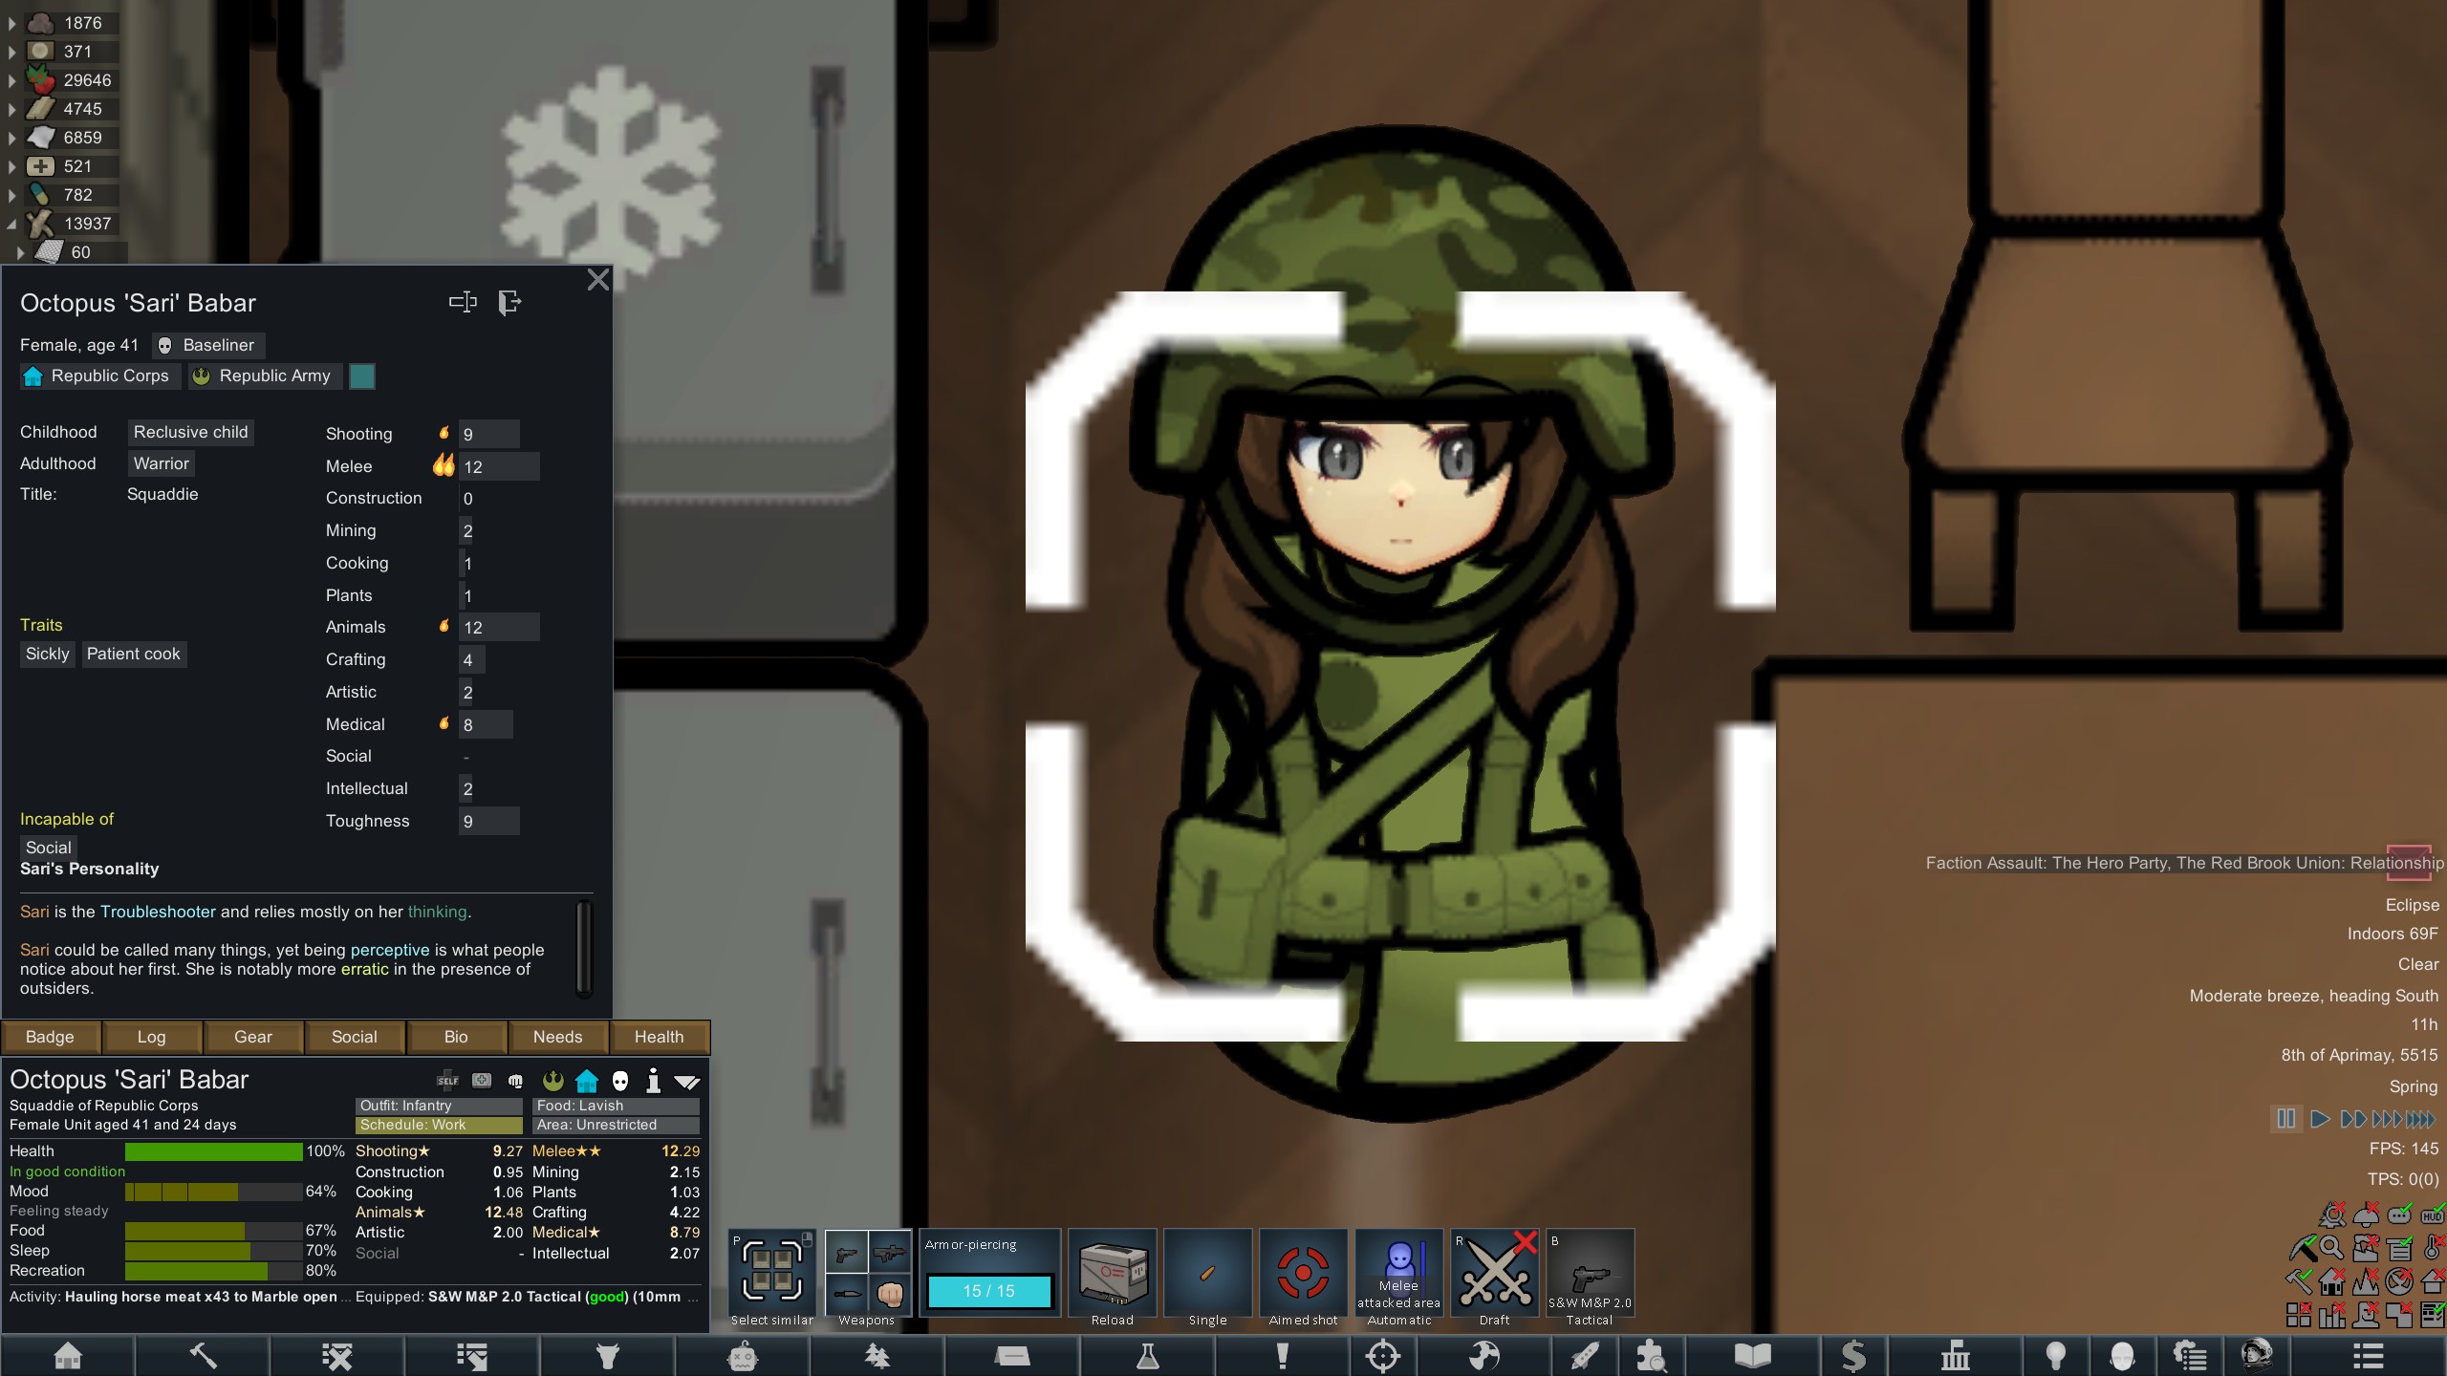This screenshot has width=2447, height=1376.
Task: Open the Animals tab bull-head icon
Action: [x=607, y=1355]
